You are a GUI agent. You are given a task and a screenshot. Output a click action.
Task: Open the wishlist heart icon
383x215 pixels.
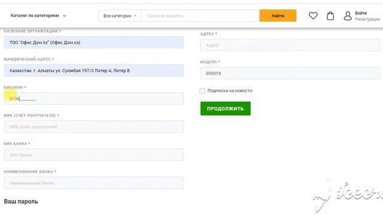tap(313, 16)
